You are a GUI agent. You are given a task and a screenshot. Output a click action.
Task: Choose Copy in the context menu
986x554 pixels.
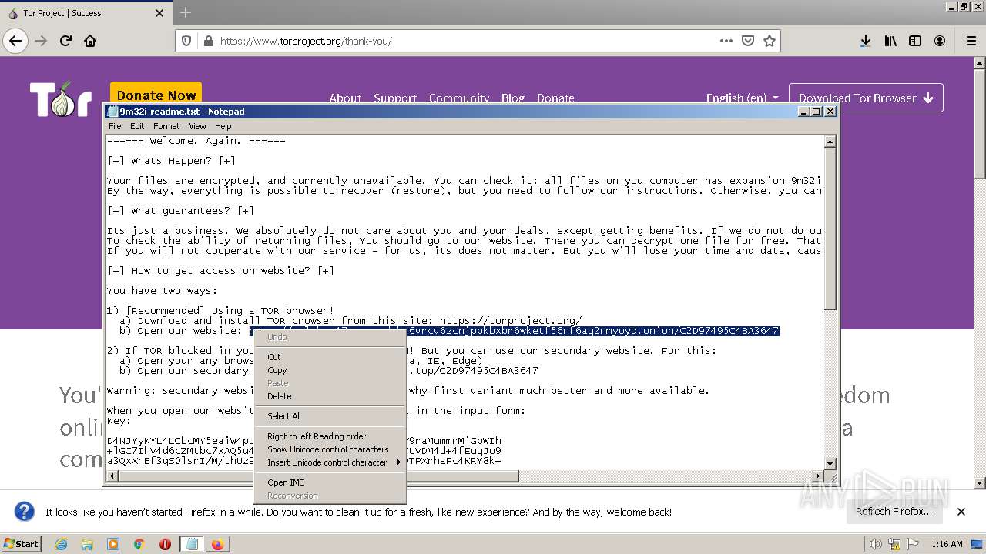click(x=330, y=370)
